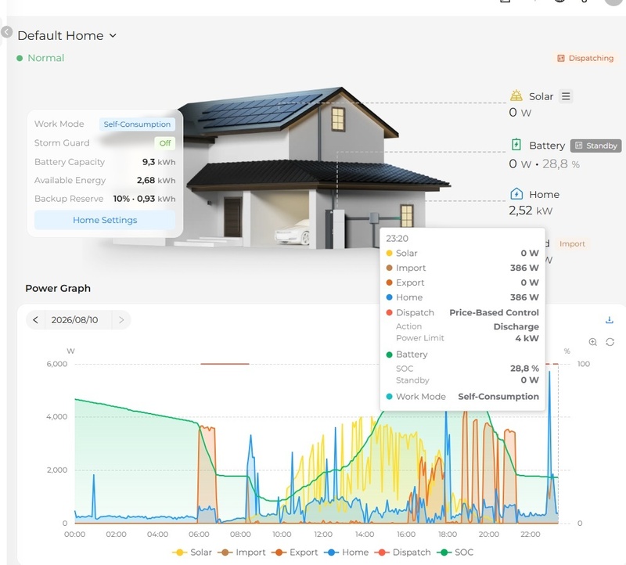Go to next day in Power Graph
626x565 pixels.
[x=121, y=320]
